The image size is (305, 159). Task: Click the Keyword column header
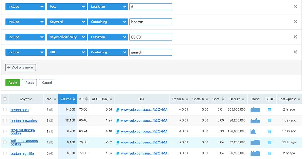click(x=26, y=99)
